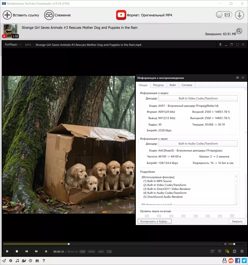Open the PotPlayer main menu dropdown
Image resolution: width=248 pixels, height=265 pixels.
click(13, 45)
